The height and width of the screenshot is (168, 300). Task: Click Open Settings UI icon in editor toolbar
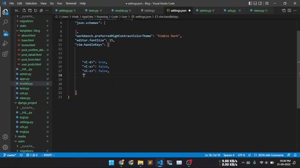pyautogui.click(x=284, y=10)
